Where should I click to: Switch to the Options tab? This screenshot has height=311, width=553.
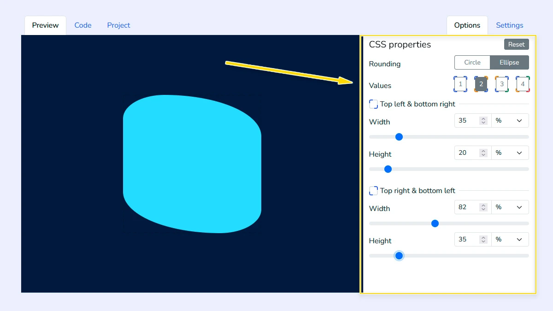pyautogui.click(x=467, y=25)
